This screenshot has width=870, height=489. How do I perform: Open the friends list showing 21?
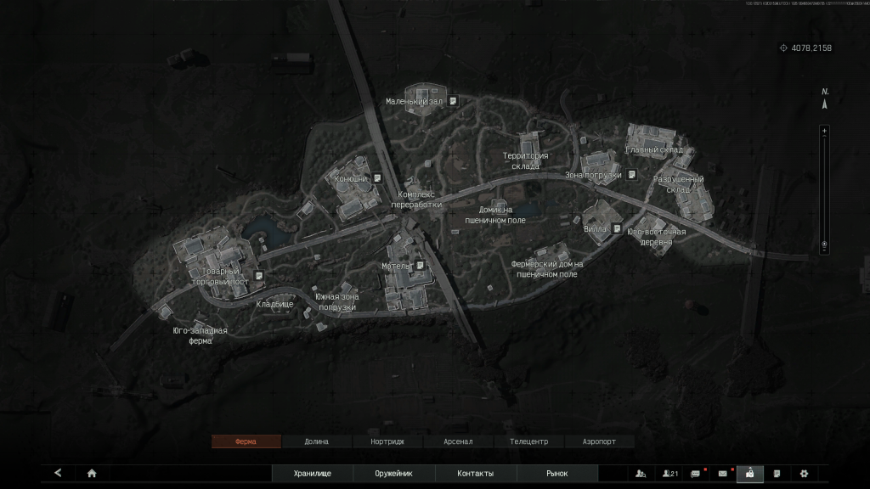671,473
